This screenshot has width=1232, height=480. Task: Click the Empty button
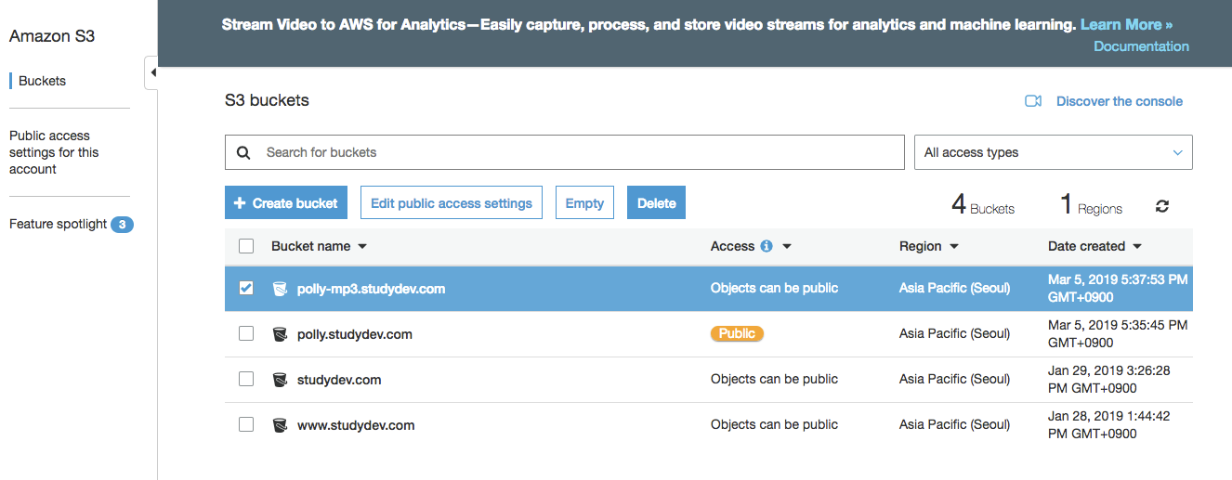584,203
